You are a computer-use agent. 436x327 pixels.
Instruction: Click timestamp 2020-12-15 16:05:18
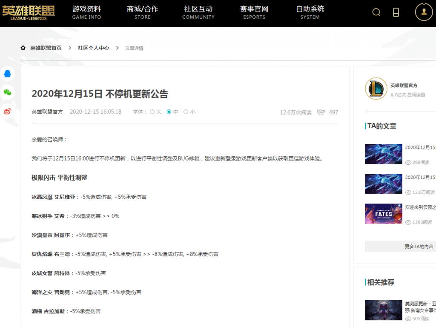click(x=96, y=112)
